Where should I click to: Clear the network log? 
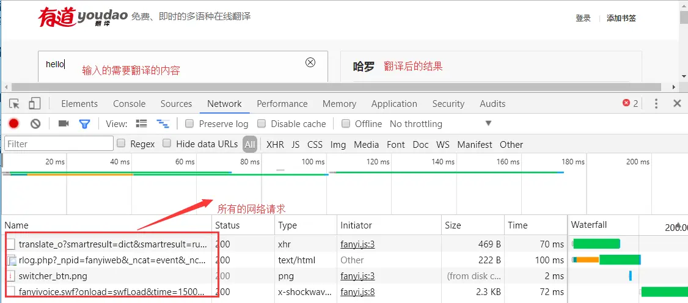tap(35, 123)
